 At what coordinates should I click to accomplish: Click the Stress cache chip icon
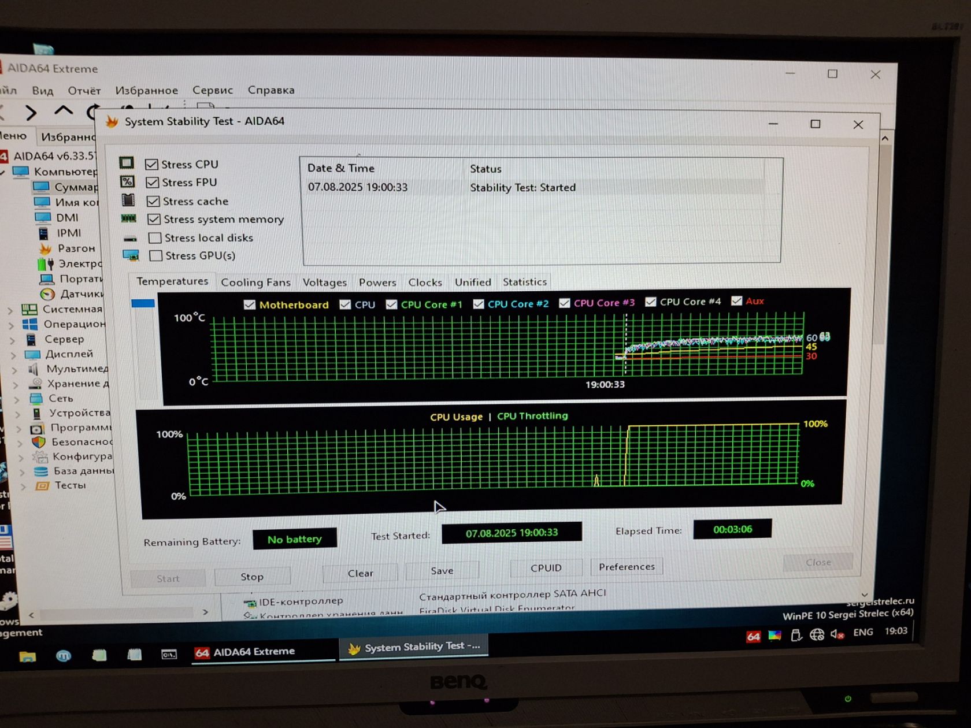pyautogui.click(x=128, y=200)
